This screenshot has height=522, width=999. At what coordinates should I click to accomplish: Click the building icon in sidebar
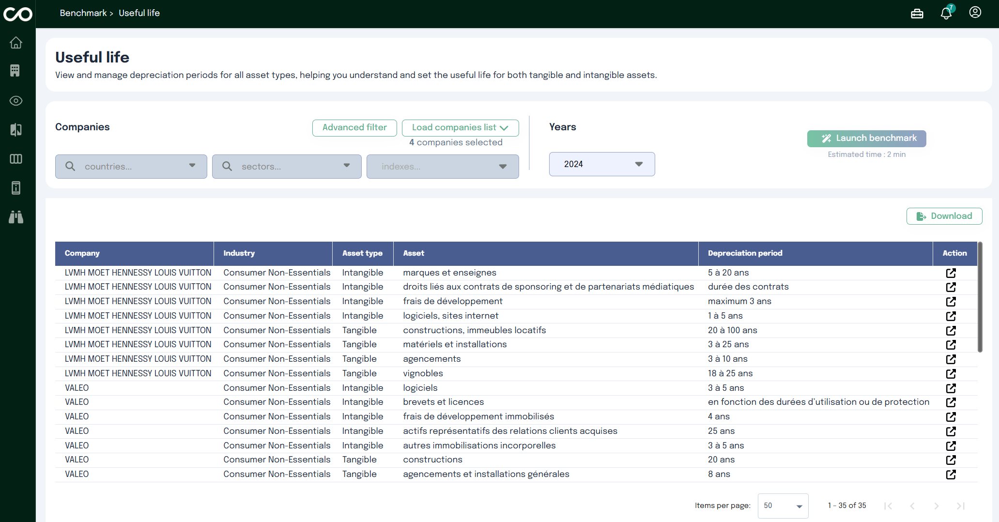point(15,71)
